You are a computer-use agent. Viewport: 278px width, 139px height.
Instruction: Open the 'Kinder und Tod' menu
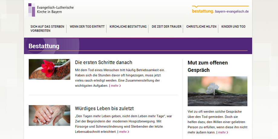coord(233,27)
